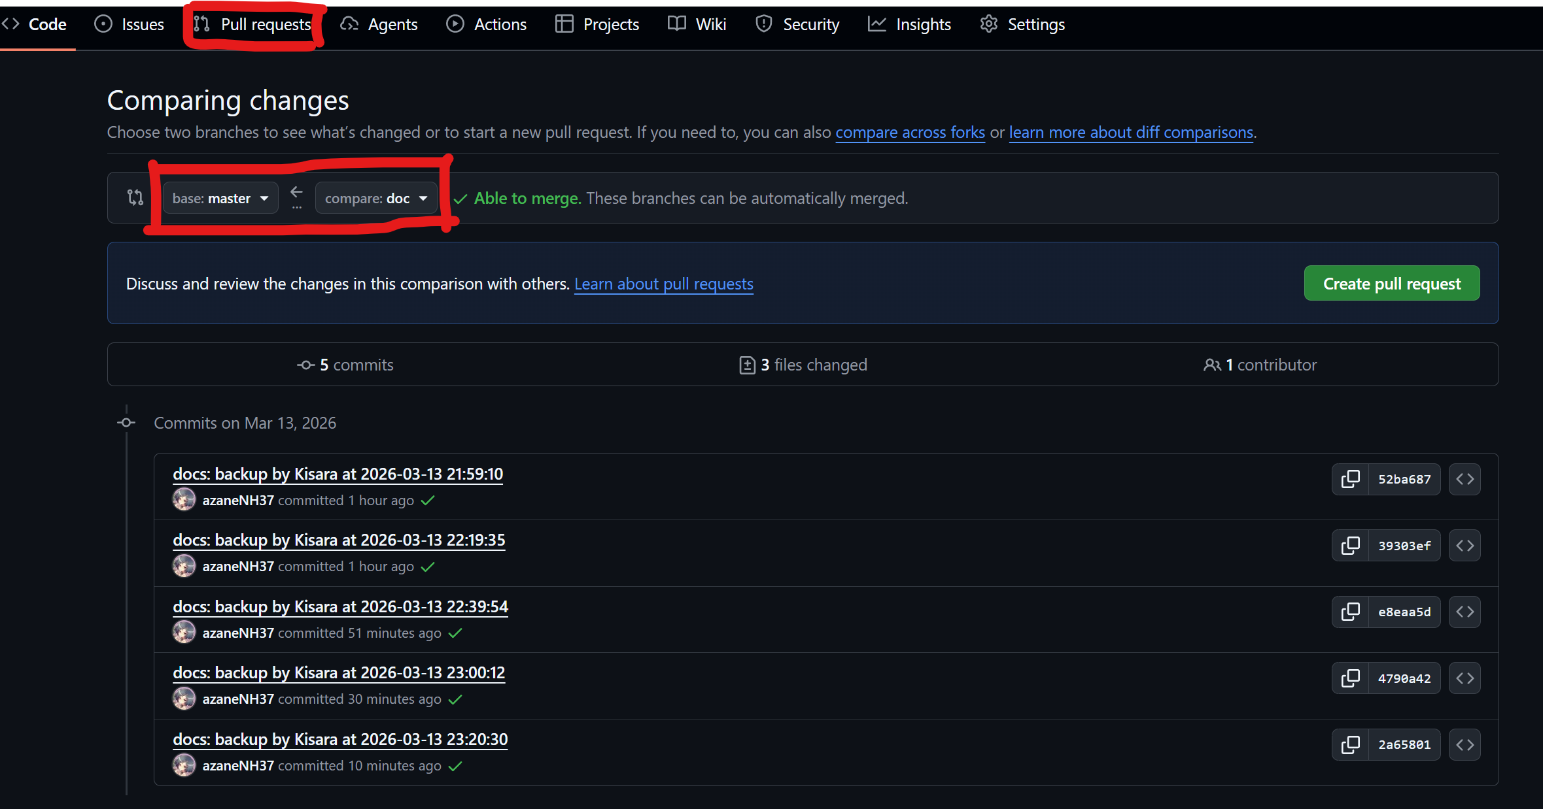The height and width of the screenshot is (809, 1543).
Task: Click Create pull request button
Action: [x=1391, y=284]
